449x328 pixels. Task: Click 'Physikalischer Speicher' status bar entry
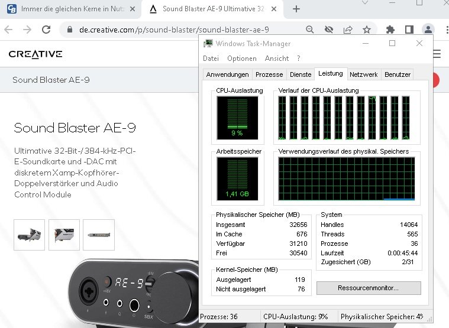(382, 317)
